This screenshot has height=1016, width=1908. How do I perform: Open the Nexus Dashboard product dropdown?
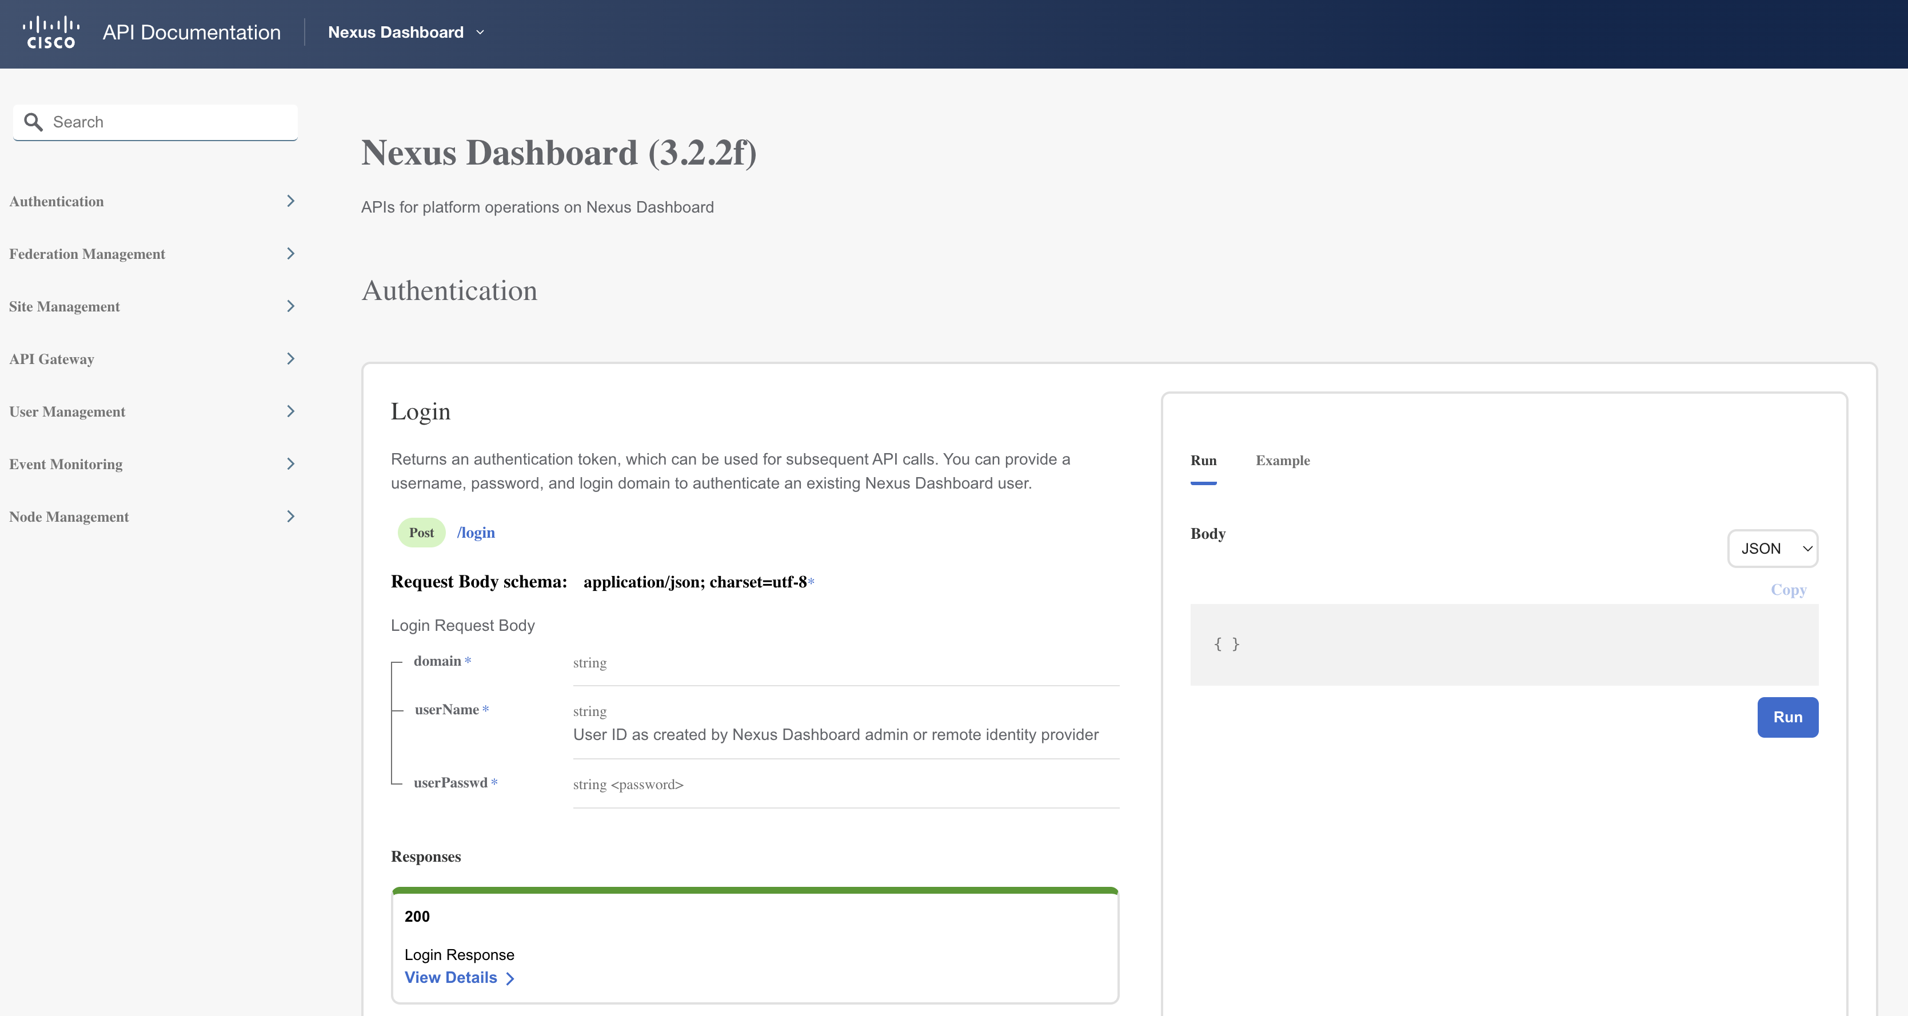(406, 33)
